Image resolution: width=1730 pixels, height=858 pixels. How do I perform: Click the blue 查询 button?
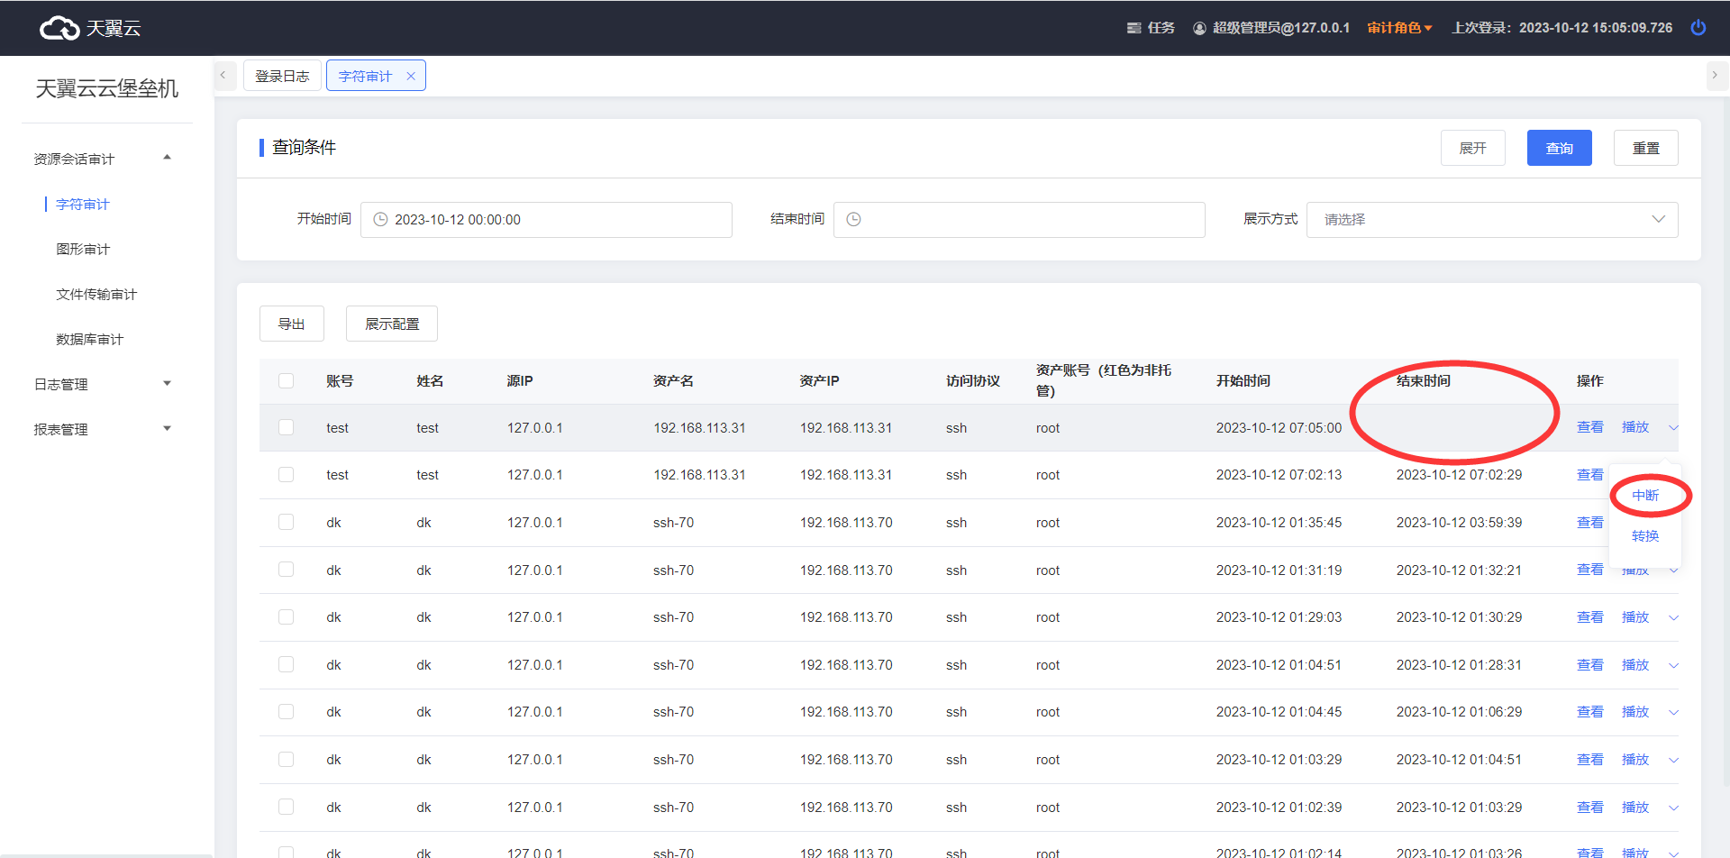click(1559, 148)
